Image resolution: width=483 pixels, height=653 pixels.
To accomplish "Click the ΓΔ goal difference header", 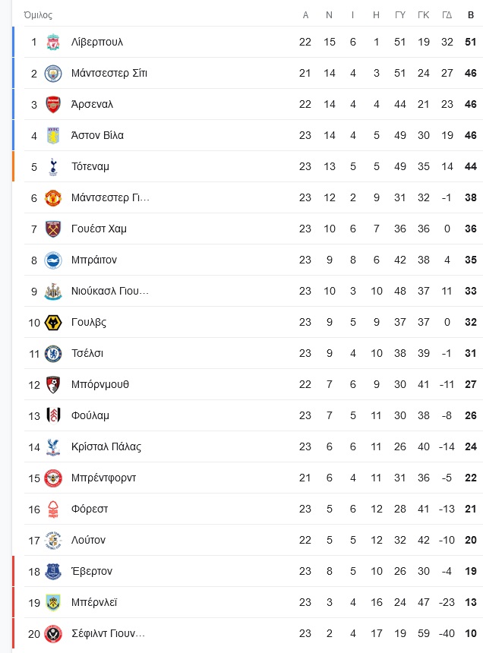I will [447, 15].
